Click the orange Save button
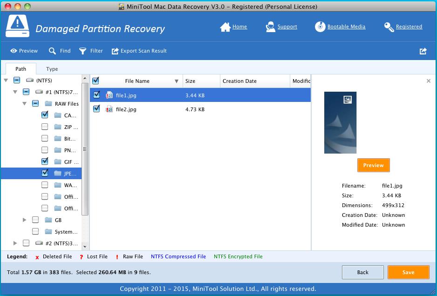The image size is (437, 296). 408,272
